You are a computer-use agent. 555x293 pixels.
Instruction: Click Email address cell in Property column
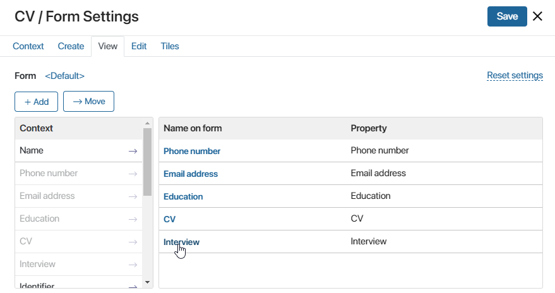(378, 173)
